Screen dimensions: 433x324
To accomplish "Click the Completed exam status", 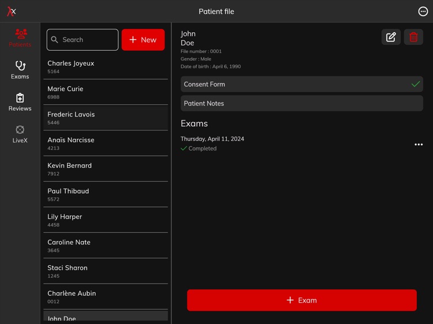I will click(199, 148).
